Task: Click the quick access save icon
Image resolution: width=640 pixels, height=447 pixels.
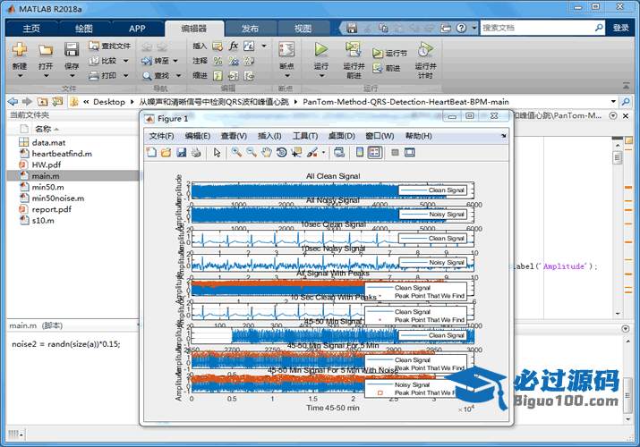Action: [x=352, y=28]
